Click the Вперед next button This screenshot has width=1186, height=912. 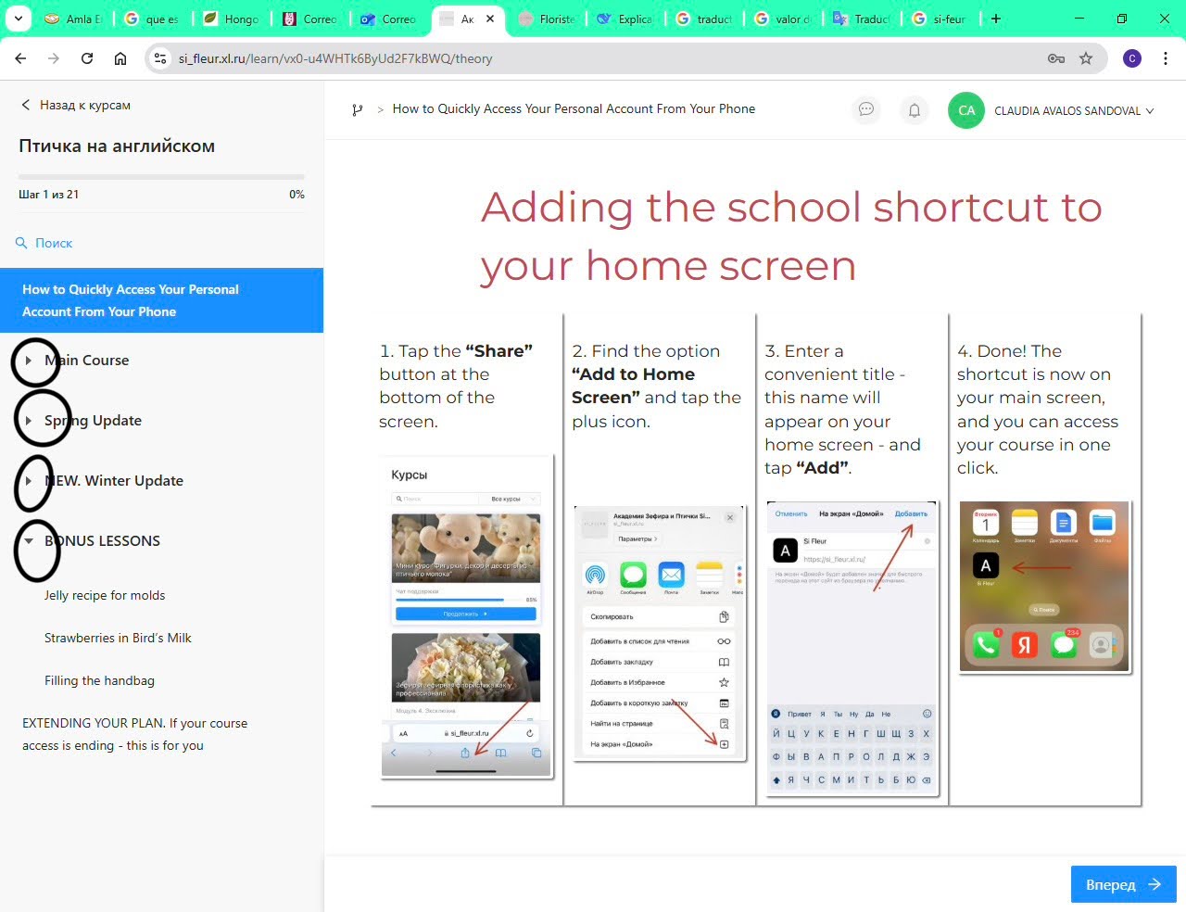1123,884
